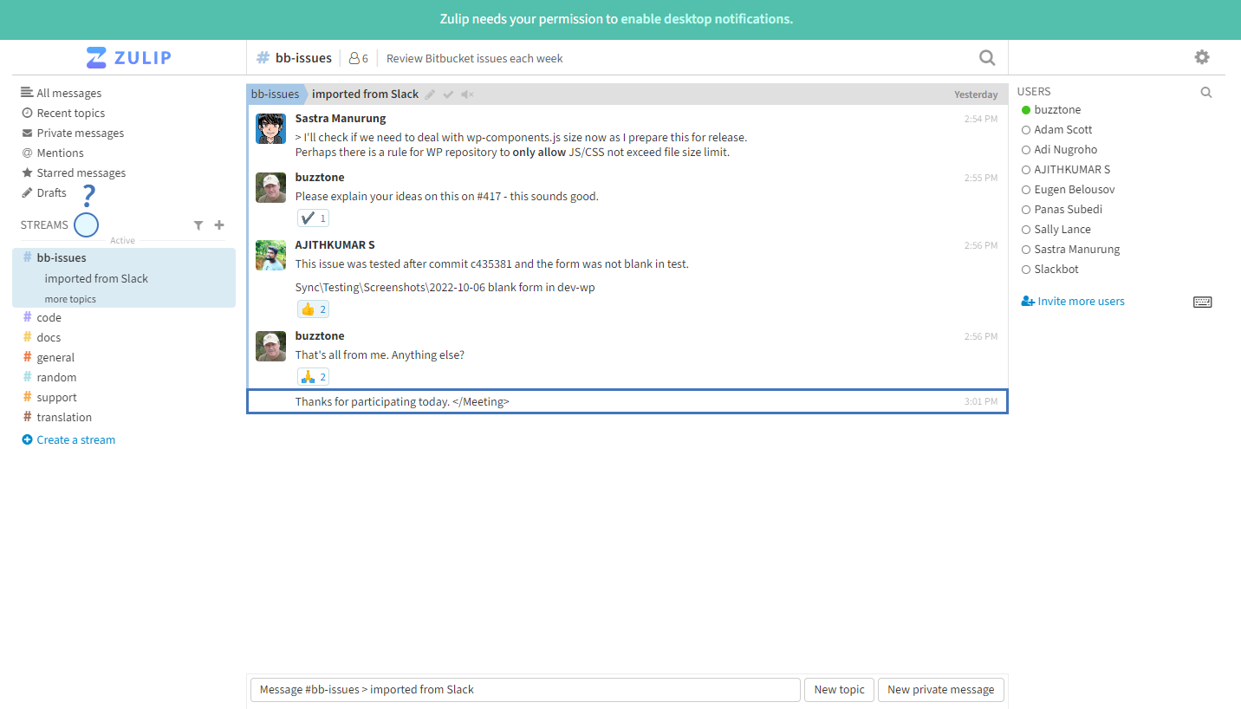Click the message compose box

(x=524, y=690)
